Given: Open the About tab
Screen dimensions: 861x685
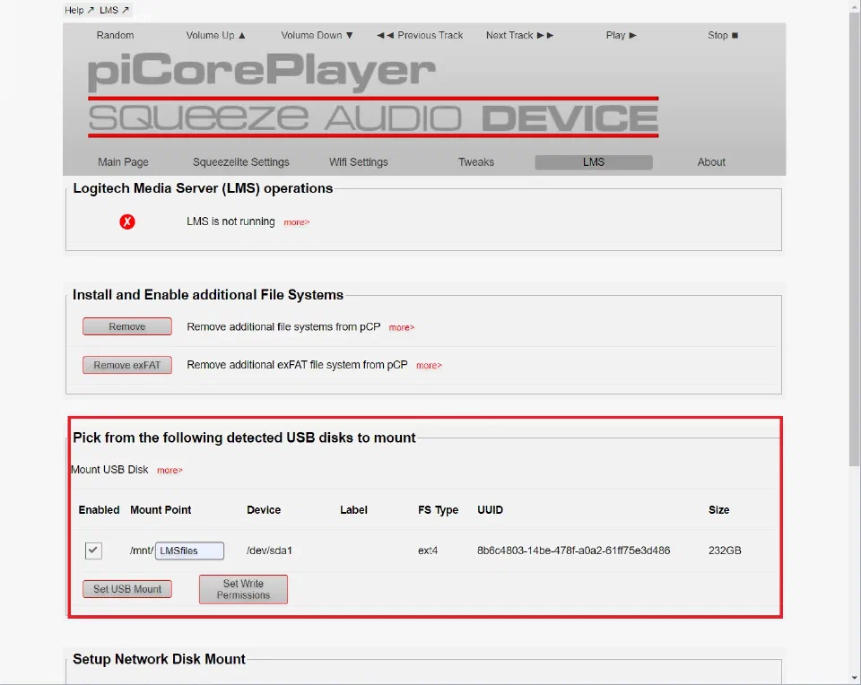Looking at the screenshot, I should (x=711, y=162).
